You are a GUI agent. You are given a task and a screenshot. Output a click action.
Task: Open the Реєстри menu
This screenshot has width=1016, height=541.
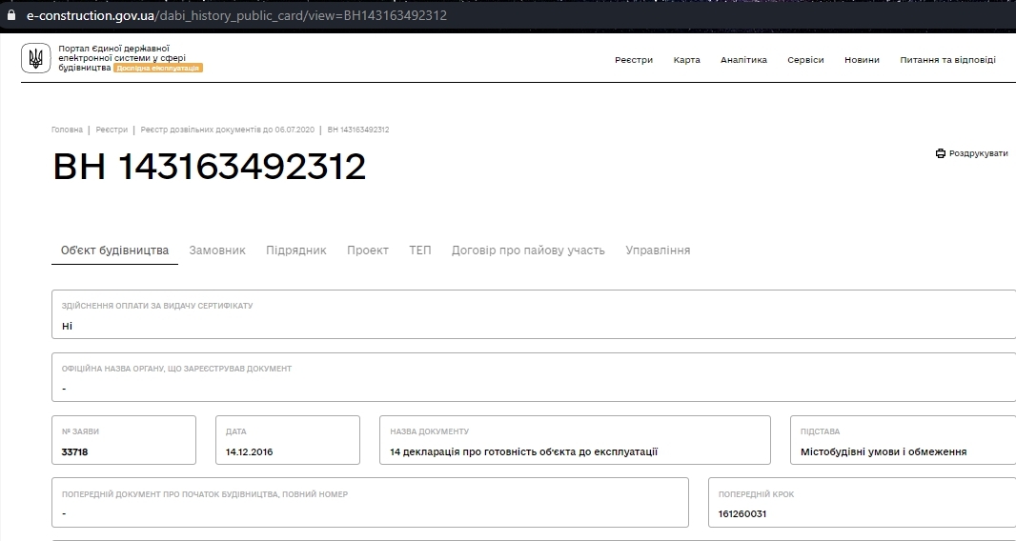point(634,60)
